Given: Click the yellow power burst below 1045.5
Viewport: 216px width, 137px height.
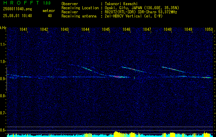Looking at the screenshot, I should (117, 134).
